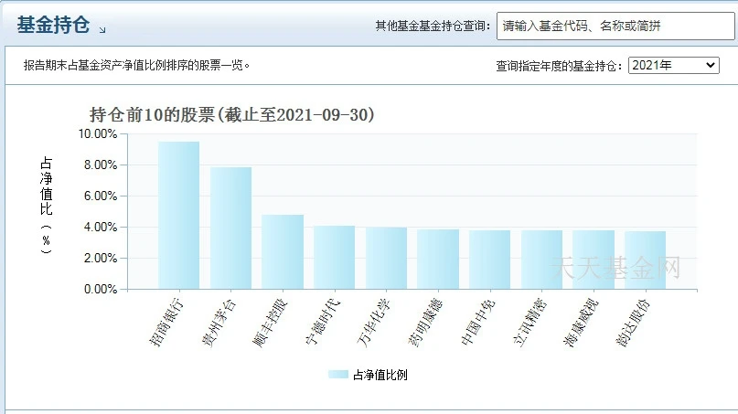The image size is (738, 414).
Task: Click the 万华化学 axis label
Action: [374, 323]
